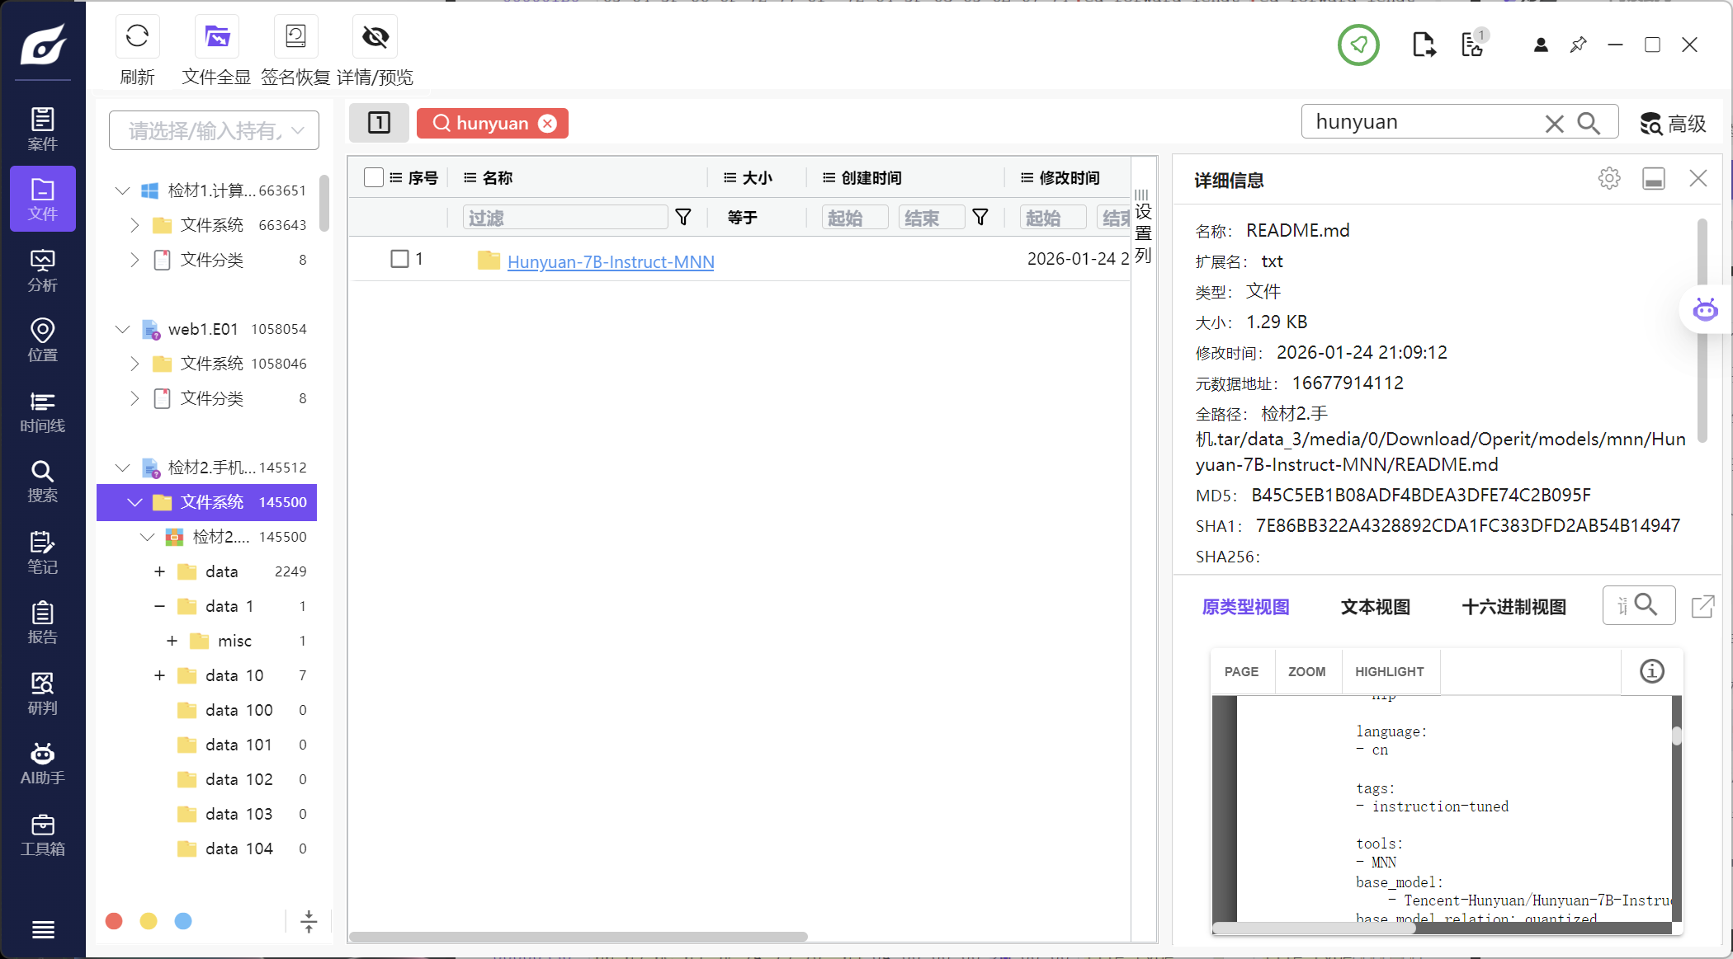This screenshot has width=1733, height=959.
Task: Open the AI助手 sidebar item
Action: (43, 764)
